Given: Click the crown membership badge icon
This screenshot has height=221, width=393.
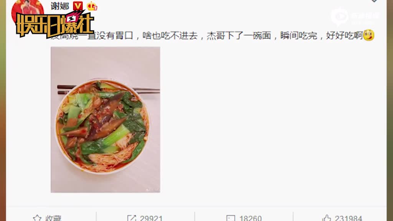Looking at the screenshot, I should pyautogui.click(x=92, y=6).
